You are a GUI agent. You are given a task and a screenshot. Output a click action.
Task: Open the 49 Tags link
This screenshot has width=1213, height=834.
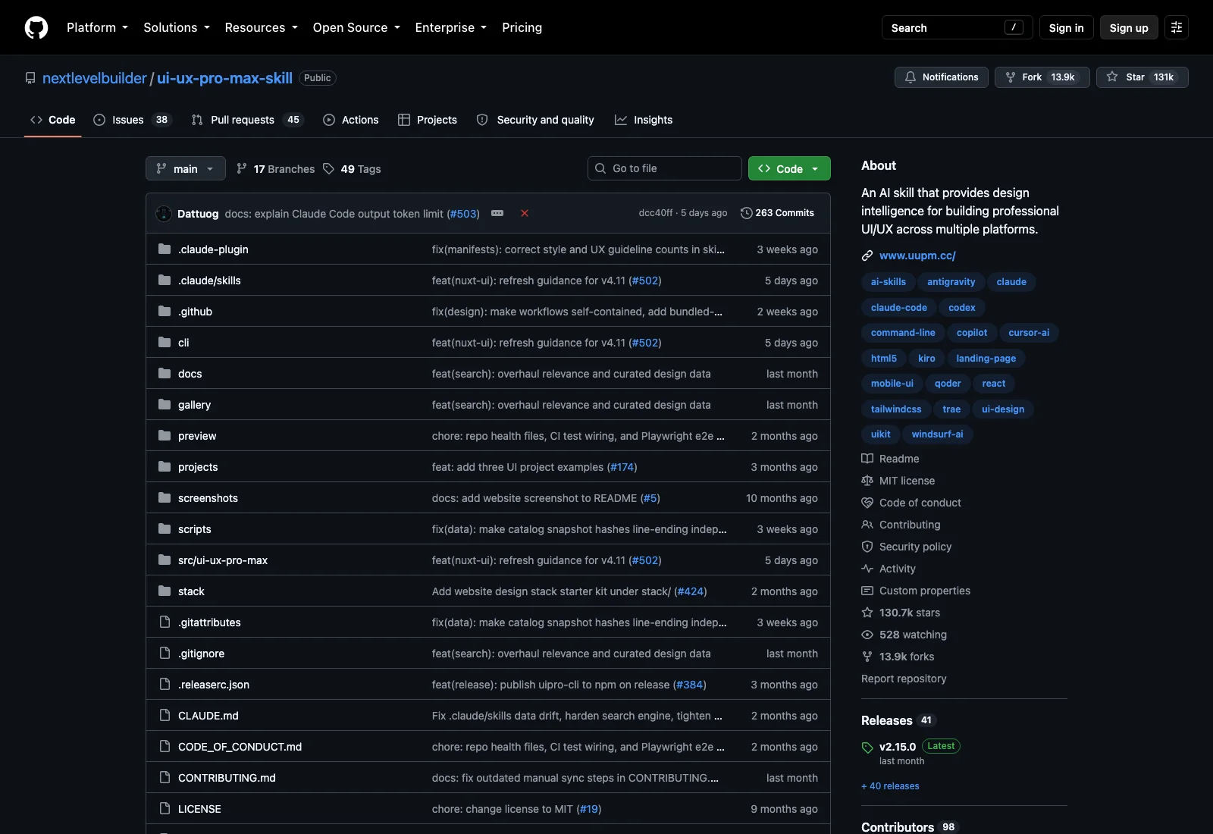click(352, 169)
